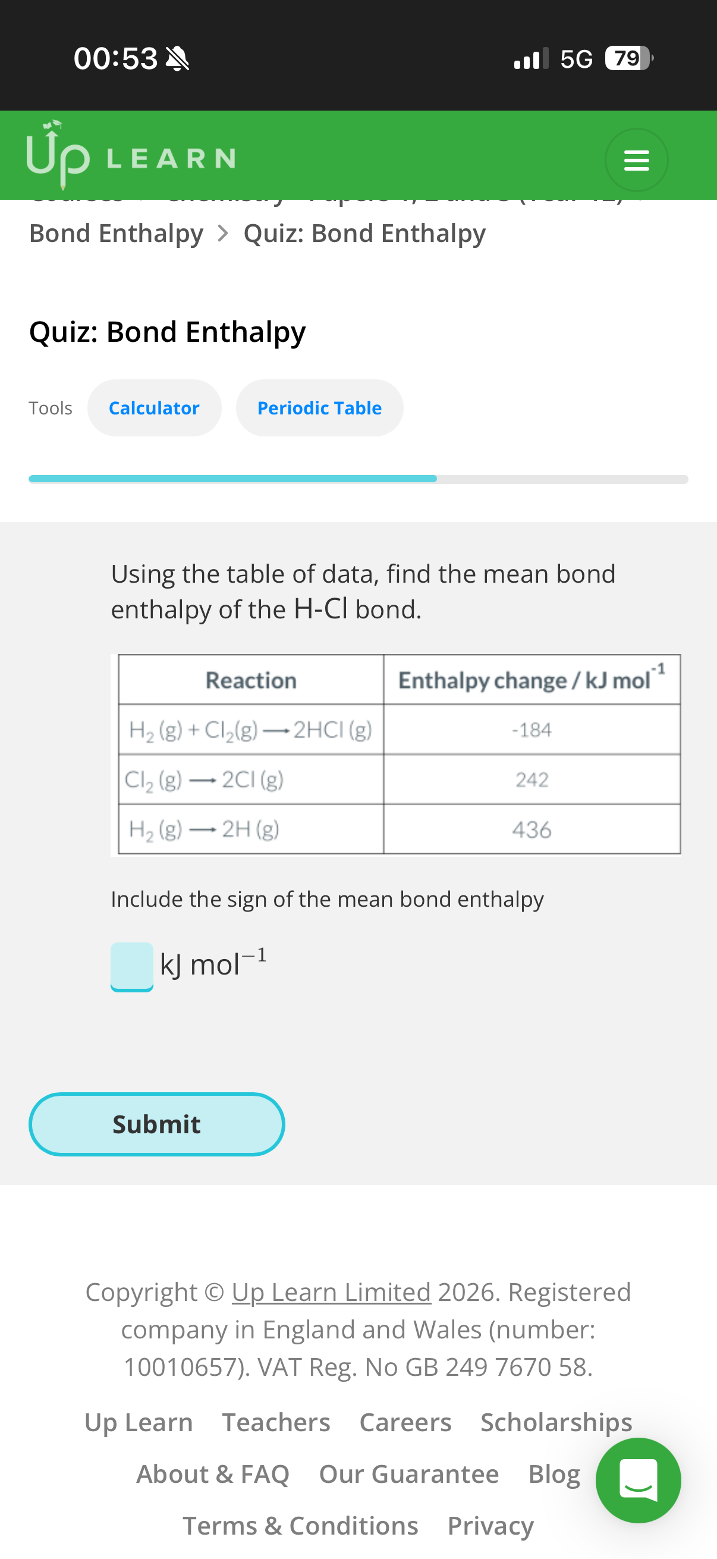The width and height of the screenshot is (717, 1559).
Task: Open the Periodic Table tool
Action: (319, 408)
